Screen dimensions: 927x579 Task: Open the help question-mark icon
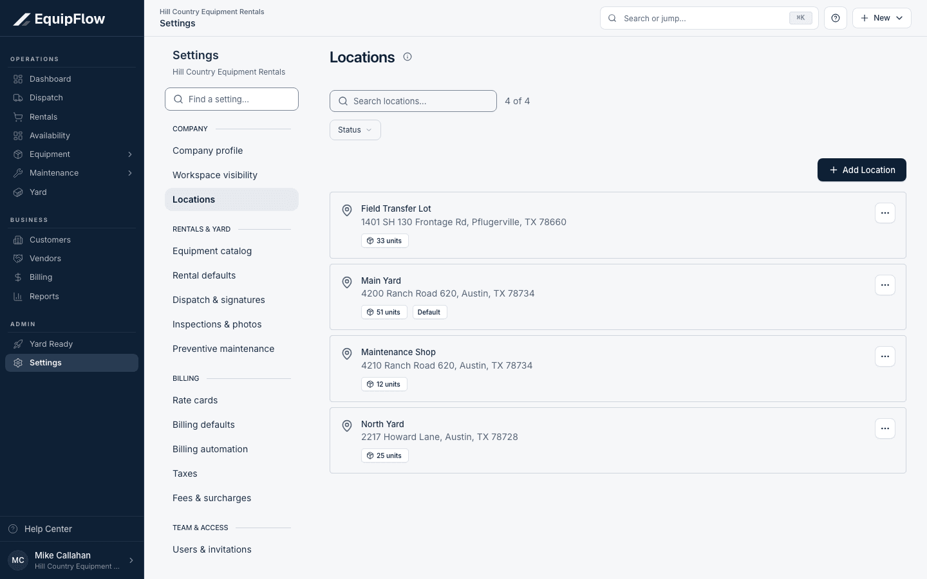coord(836,18)
